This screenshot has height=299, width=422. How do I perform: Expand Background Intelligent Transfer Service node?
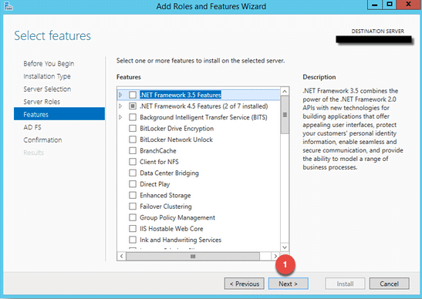click(x=120, y=117)
